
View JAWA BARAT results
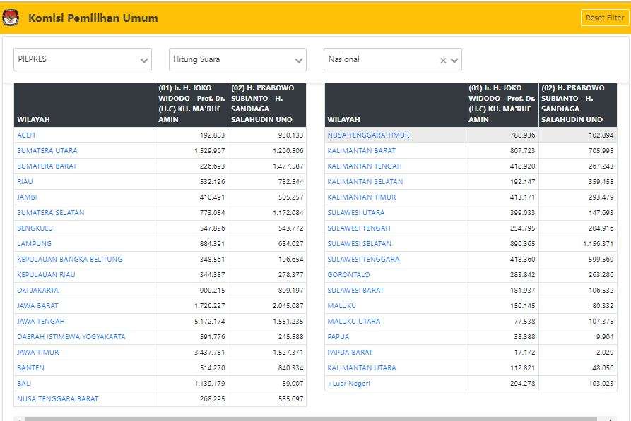coord(37,306)
